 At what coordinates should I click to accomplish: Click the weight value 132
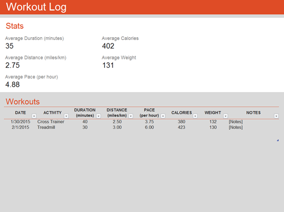click(x=213, y=122)
